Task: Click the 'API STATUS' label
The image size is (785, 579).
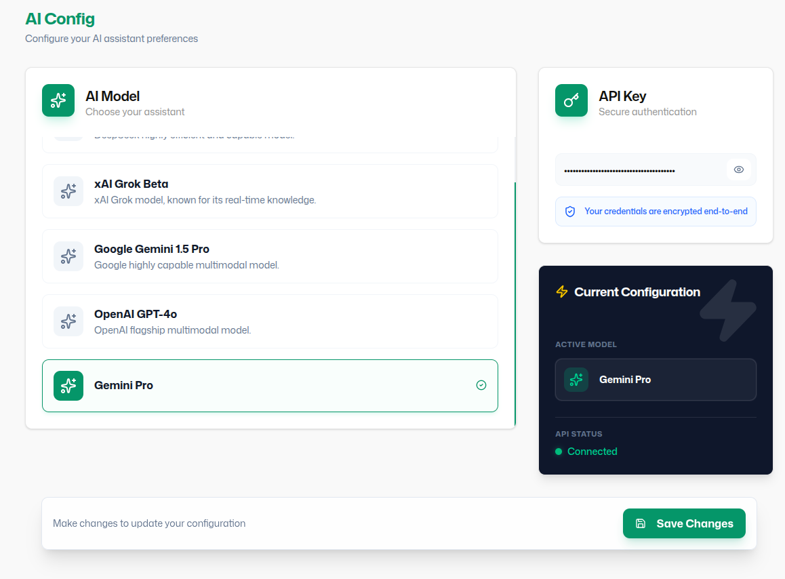Action: (579, 434)
